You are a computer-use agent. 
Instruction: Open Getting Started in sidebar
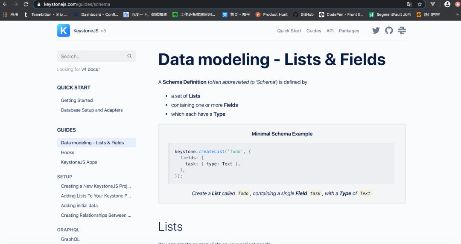coord(77,100)
